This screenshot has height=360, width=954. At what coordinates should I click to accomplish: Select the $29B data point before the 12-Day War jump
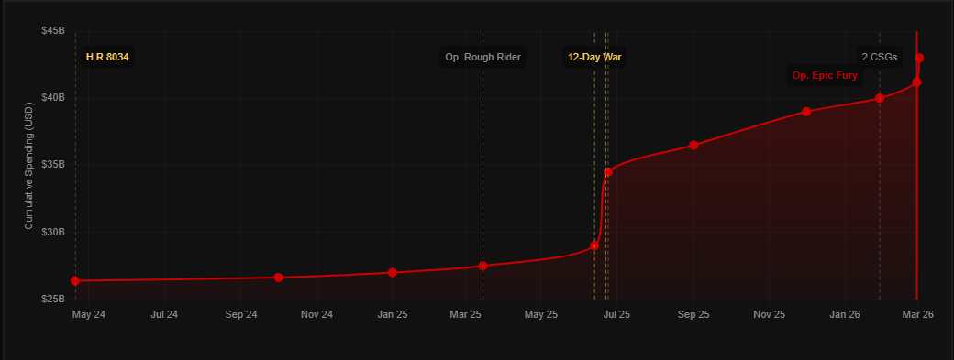click(594, 245)
